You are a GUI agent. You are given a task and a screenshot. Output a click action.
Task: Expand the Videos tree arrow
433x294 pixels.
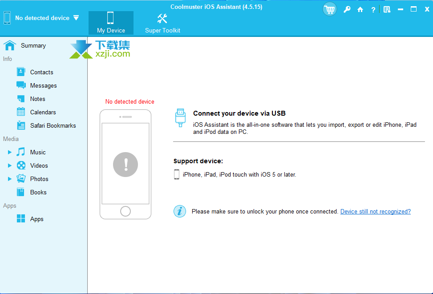(10, 165)
